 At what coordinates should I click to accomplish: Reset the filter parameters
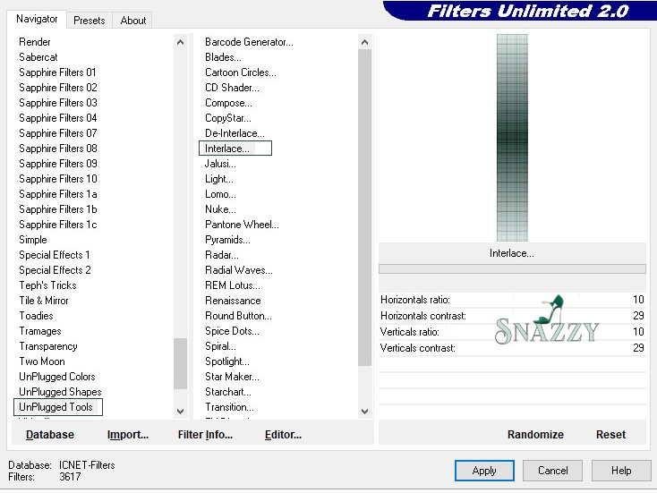pos(610,435)
